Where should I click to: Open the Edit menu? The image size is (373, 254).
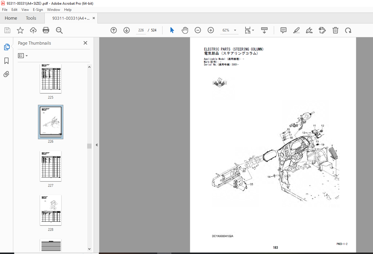click(14, 10)
